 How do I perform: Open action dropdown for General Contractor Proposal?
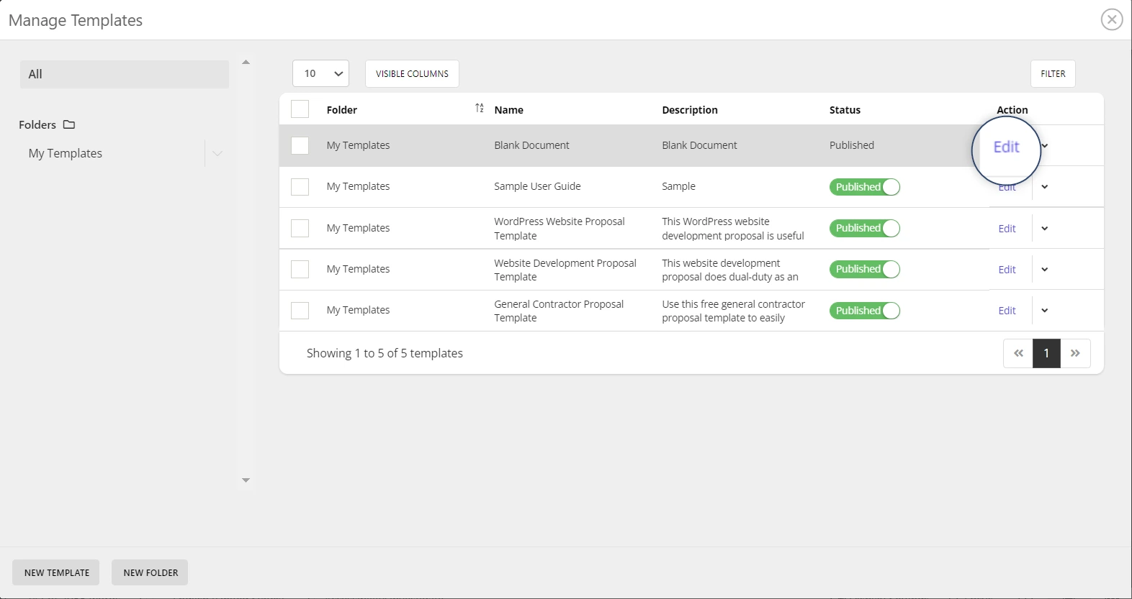coord(1045,311)
